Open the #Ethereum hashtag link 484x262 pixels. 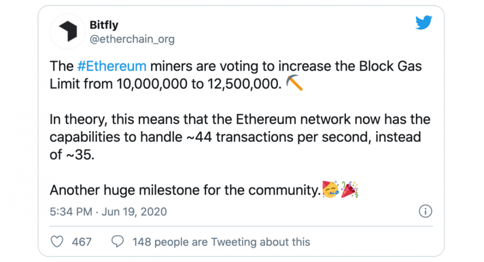click(x=111, y=65)
